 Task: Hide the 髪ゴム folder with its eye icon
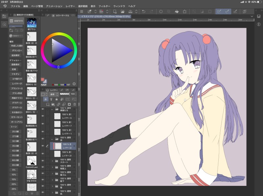point(43,173)
